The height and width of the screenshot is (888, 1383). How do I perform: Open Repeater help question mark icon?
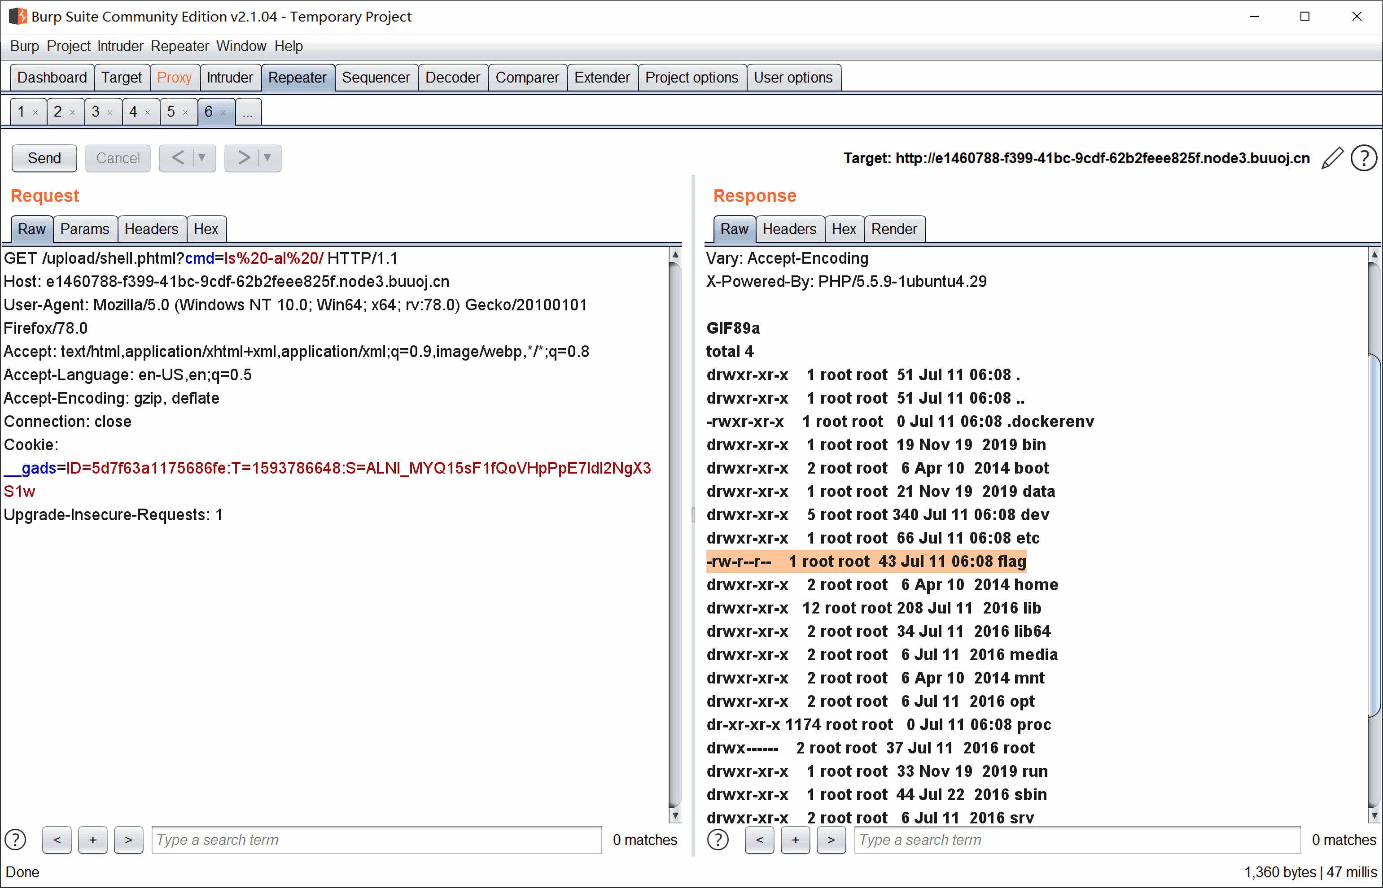[x=1364, y=158]
